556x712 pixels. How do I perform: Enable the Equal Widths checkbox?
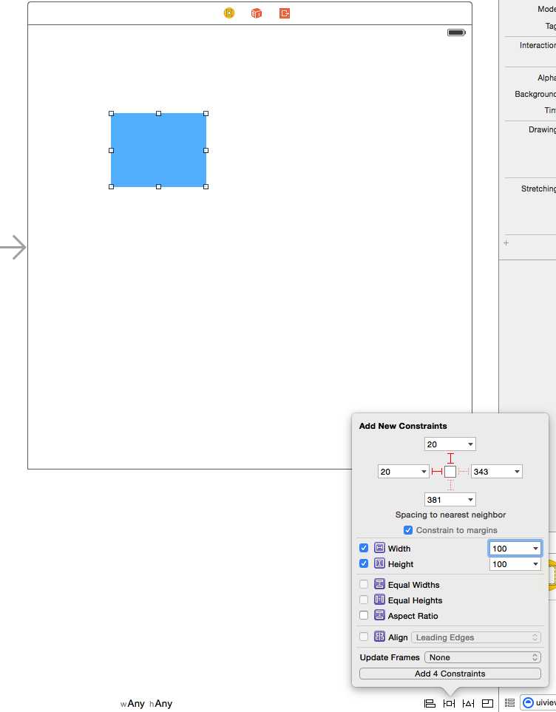pyautogui.click(x=364, y=584)
